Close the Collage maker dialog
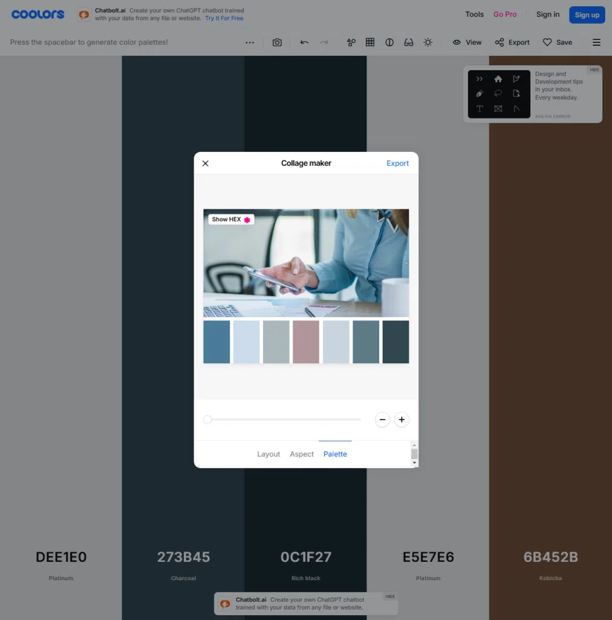 click(206, 163)
